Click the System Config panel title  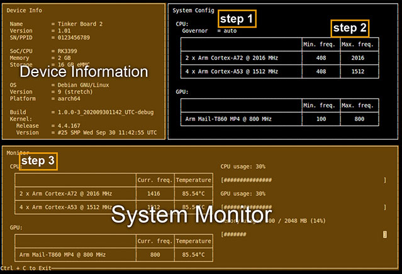pyautogui.click(x=193, y=10)
